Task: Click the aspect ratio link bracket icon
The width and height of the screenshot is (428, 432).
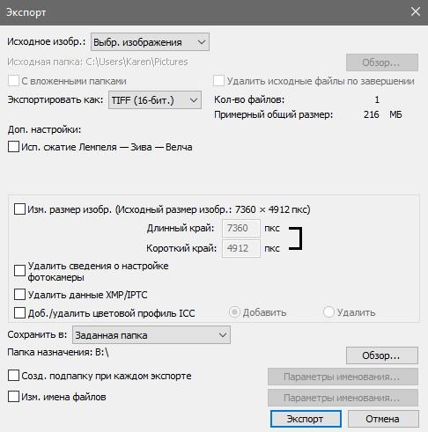Action: click(x=296, y=238)
